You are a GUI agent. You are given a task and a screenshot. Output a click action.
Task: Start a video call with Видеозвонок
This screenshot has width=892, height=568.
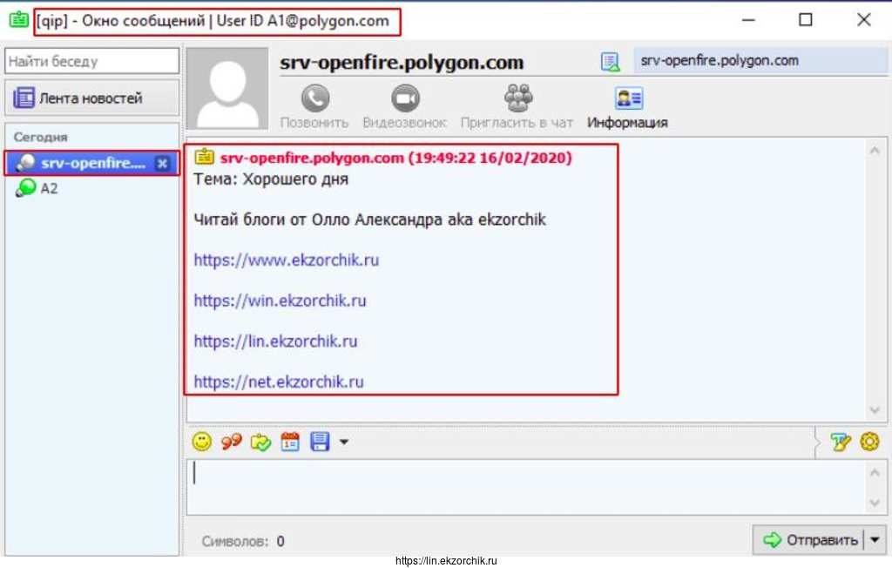pos(404,98)
